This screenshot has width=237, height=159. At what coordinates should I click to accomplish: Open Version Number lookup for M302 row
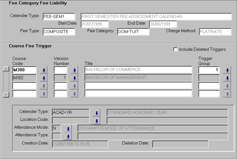coord(74,78)
